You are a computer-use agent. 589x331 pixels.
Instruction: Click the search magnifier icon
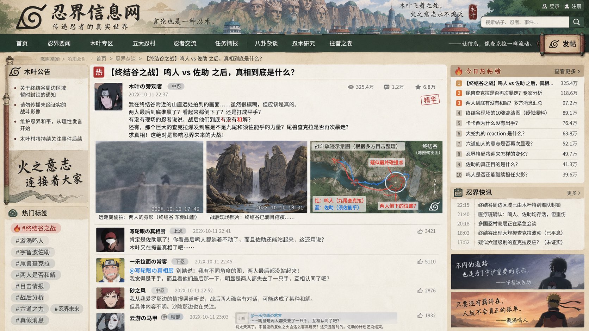click(576, 22)
